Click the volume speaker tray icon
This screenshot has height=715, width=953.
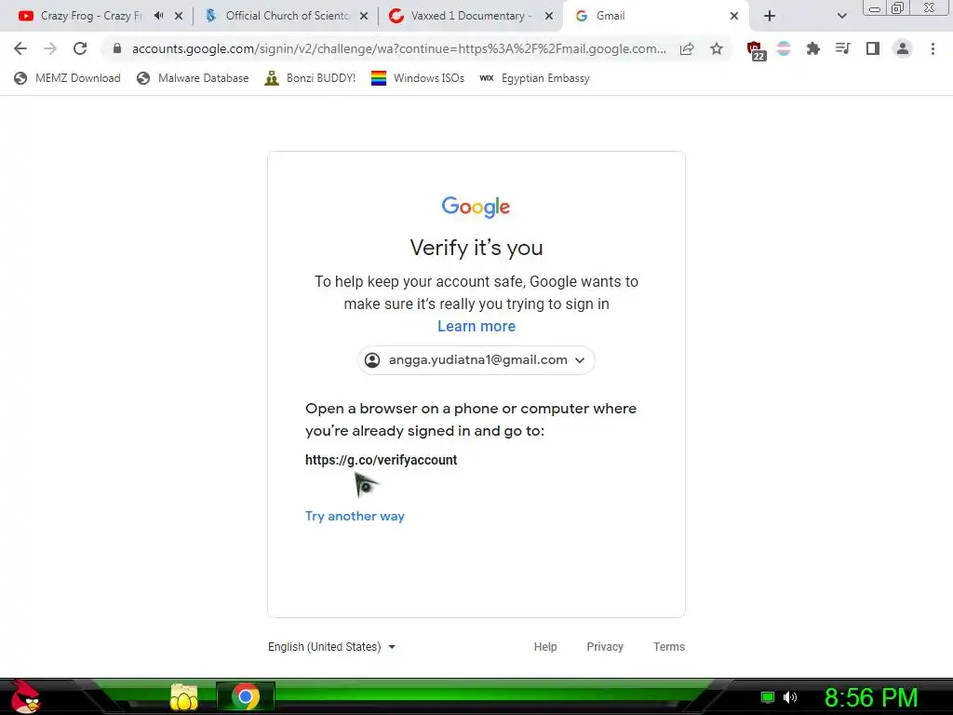pyautogui.click(x=790, y=697)
